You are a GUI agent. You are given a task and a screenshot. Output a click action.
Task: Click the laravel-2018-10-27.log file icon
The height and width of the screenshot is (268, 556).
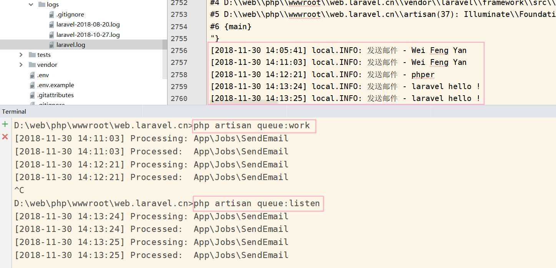[x=51, y=35]
